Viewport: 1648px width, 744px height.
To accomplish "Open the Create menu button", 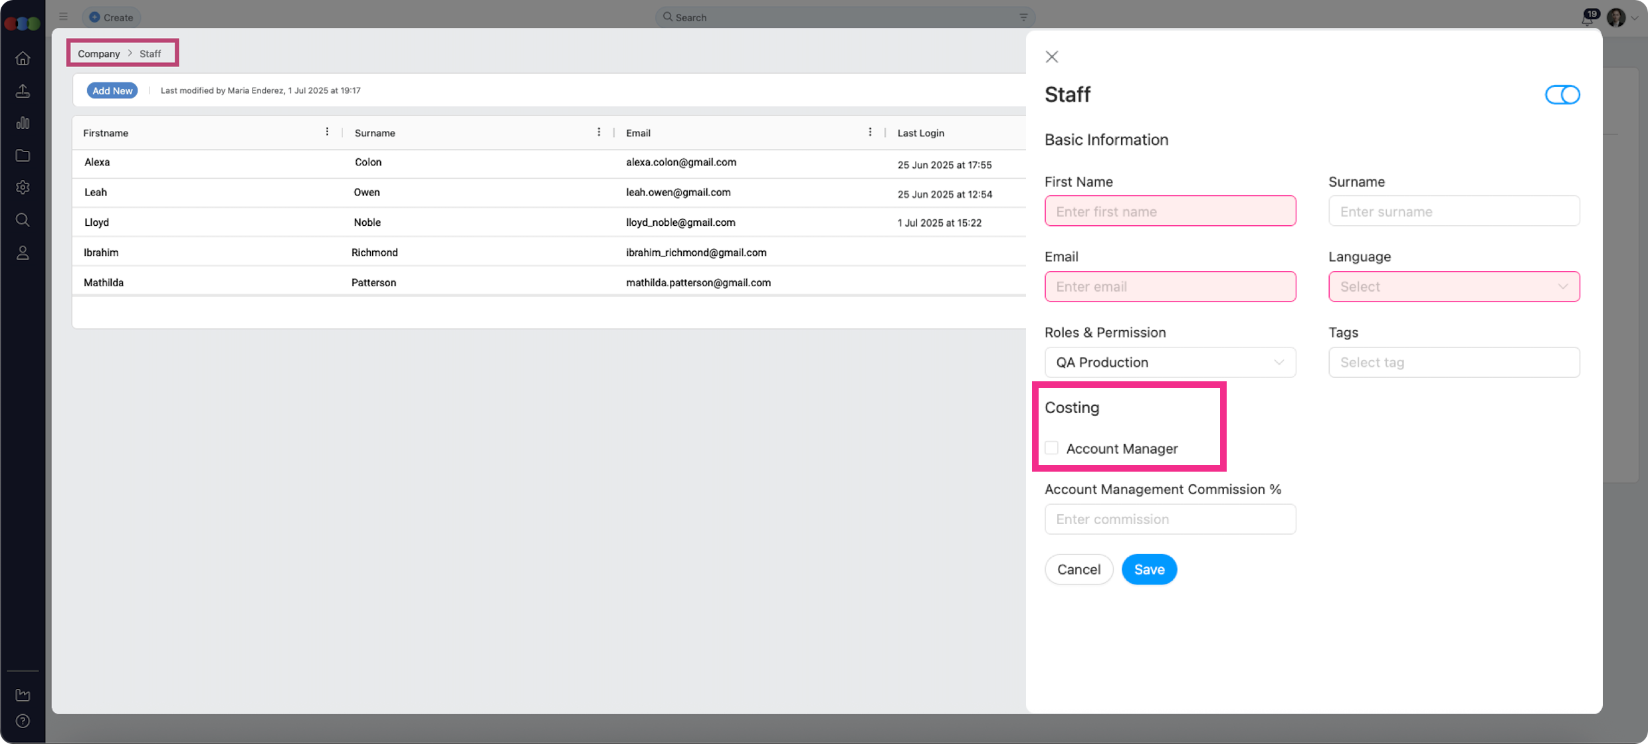I will click(x=112, y=17).
